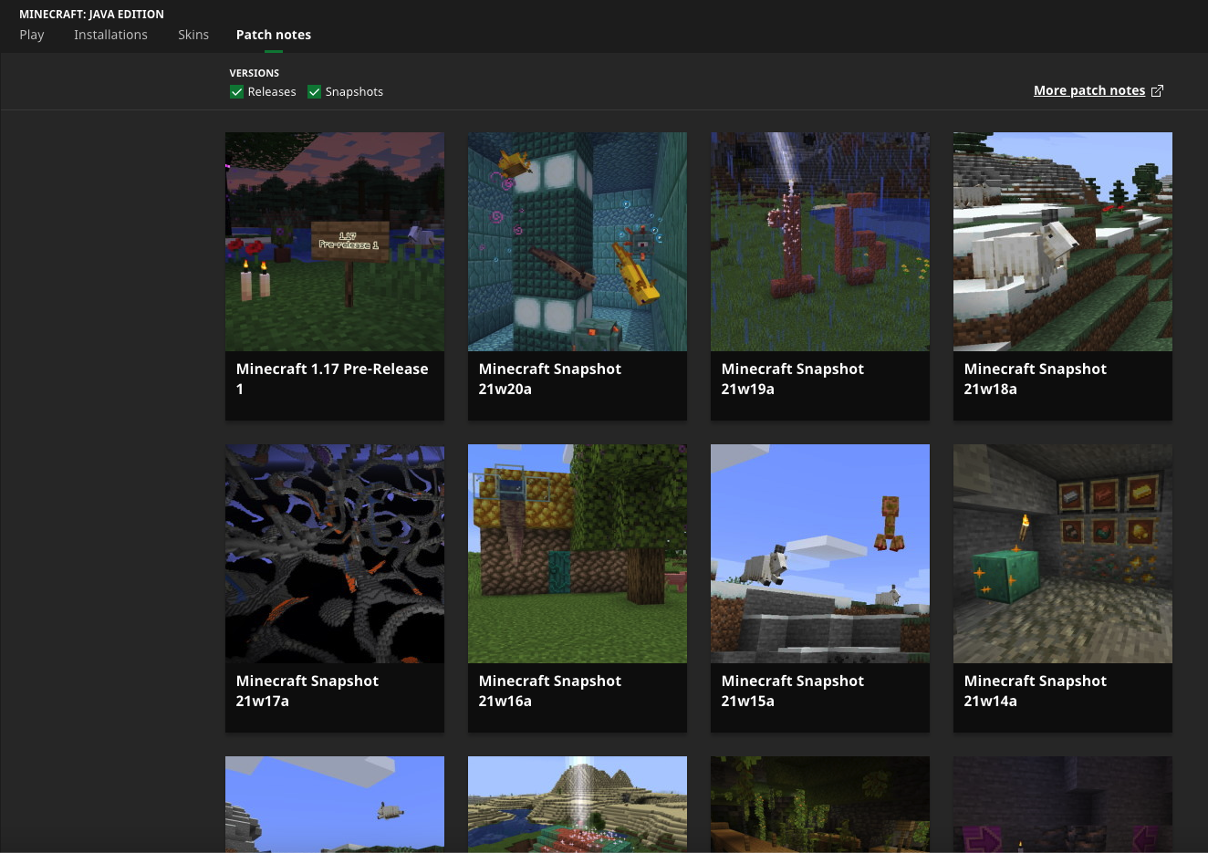Click the Minecraft Snapshot 21w20a title text
1208x853 pixels.
point(549,379)
